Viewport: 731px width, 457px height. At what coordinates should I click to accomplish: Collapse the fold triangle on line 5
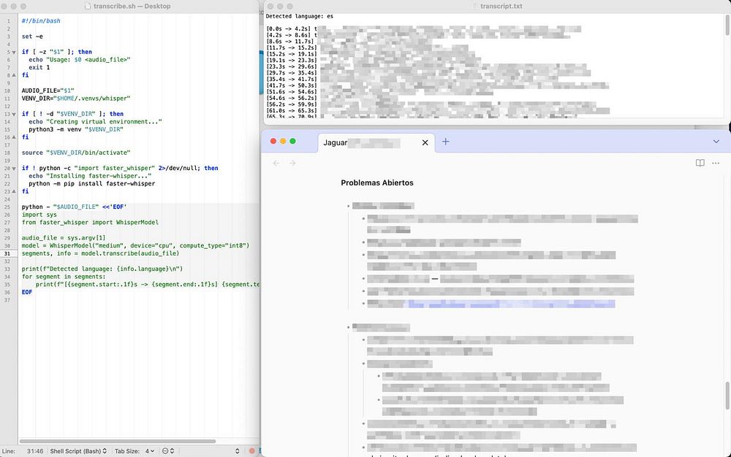click(x=14, y=52)
